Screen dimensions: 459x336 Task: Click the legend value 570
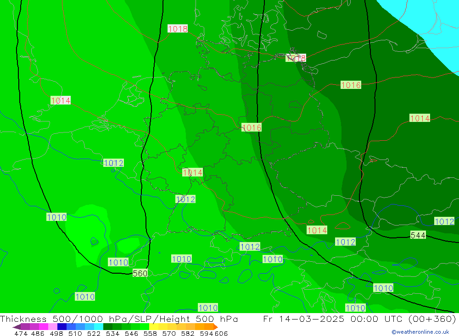pos(168,334)
